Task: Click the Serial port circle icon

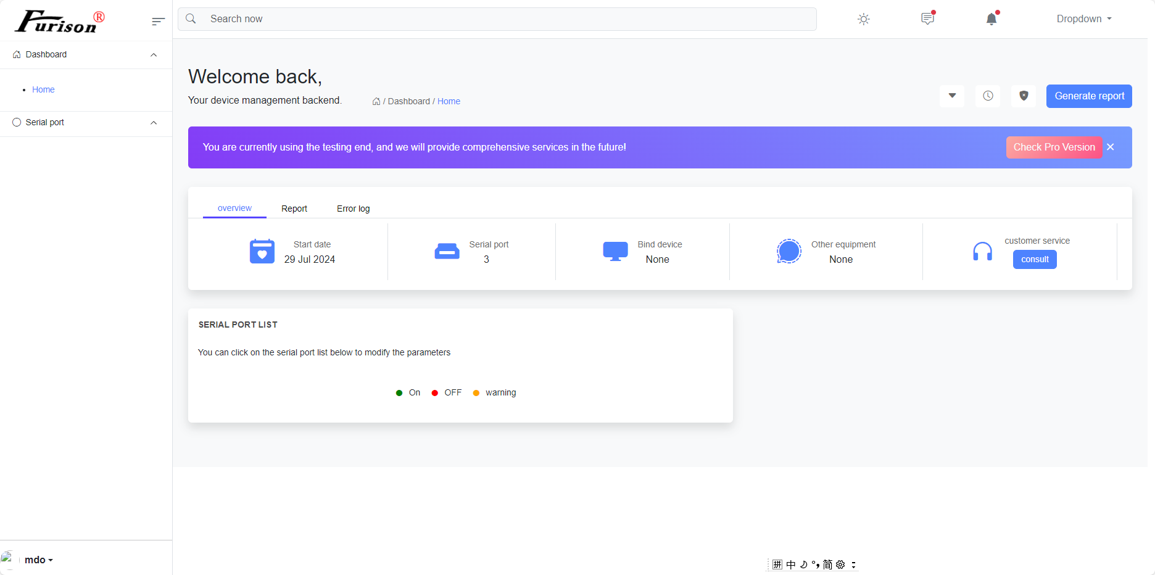Action: (17, 123)
